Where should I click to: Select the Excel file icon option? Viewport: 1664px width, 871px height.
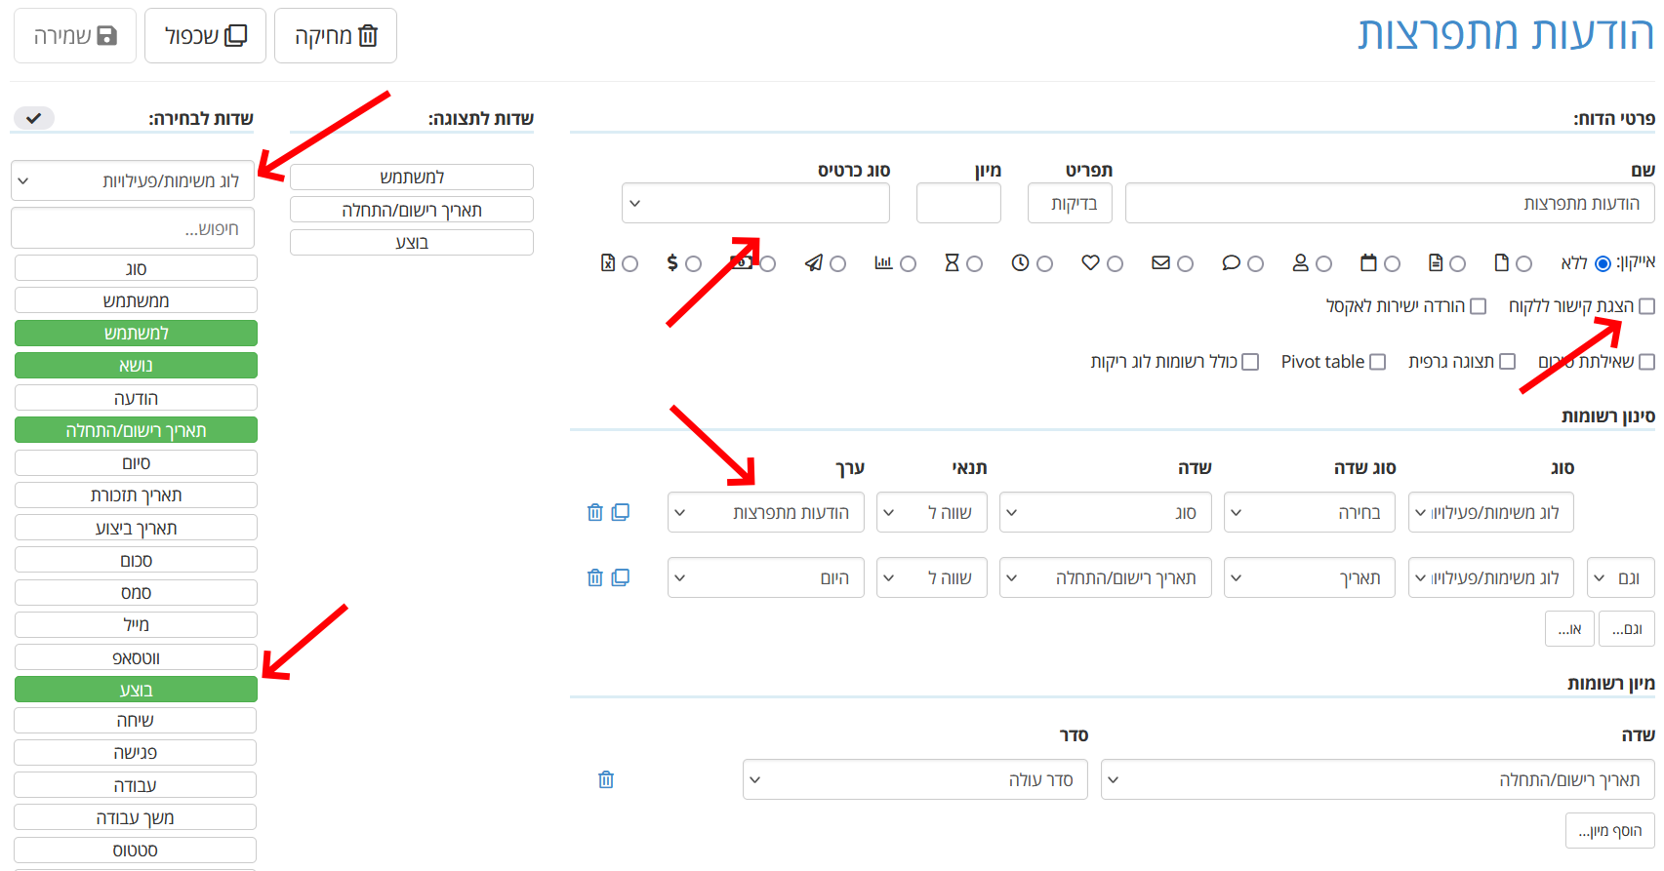coord(629,264)
